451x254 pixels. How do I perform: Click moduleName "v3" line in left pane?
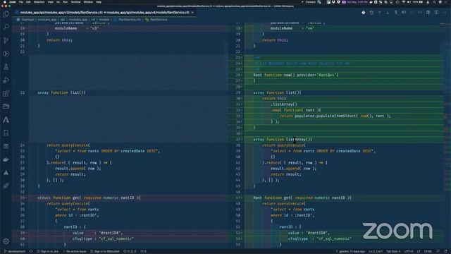(77, 28)
